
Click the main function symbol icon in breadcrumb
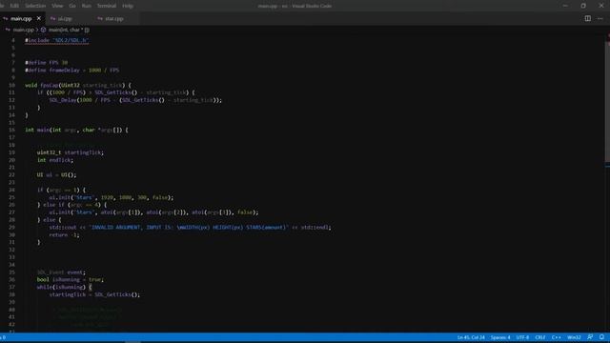click(x=43, y=30)
